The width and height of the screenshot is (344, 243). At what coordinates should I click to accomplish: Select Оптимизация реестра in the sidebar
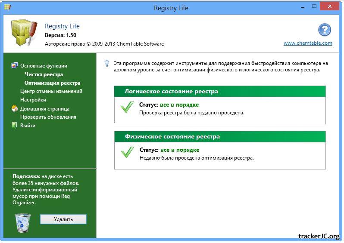(52, 83)
